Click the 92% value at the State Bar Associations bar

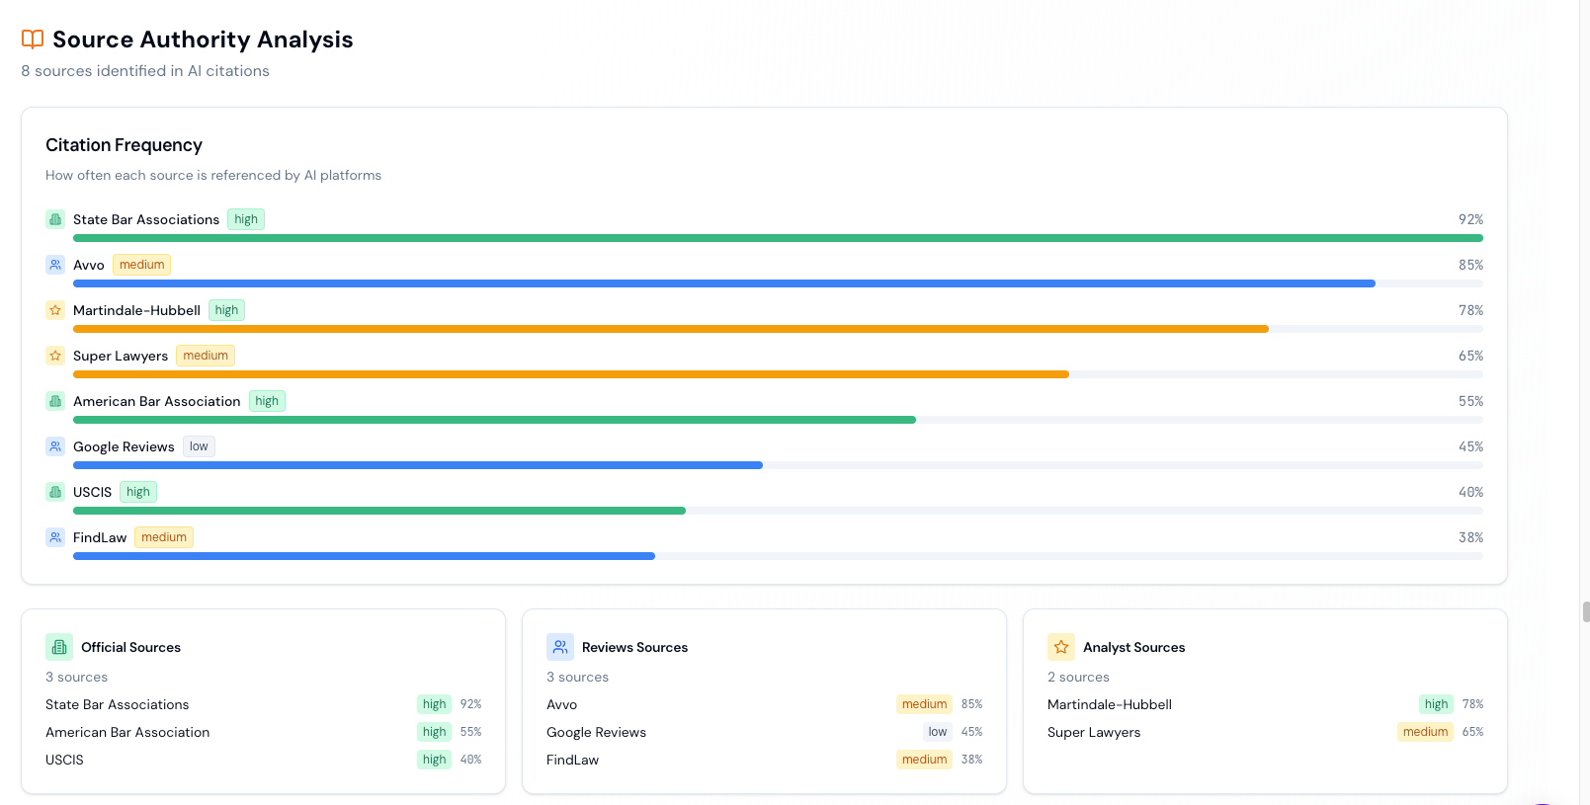click(x=1470, y=219)
